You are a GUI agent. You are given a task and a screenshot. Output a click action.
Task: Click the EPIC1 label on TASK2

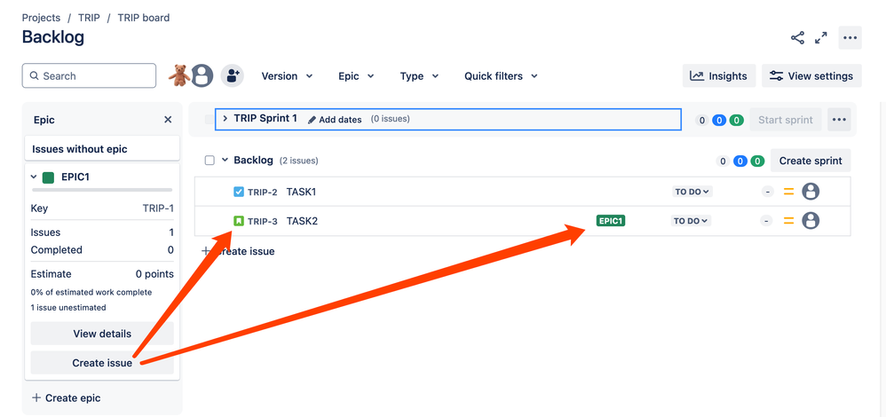[x=611, y=221]
